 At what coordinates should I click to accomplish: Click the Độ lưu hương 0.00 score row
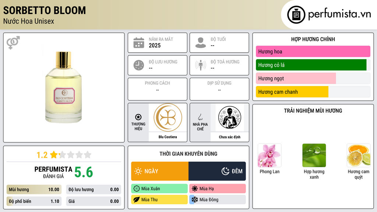[x=94, y=190]
